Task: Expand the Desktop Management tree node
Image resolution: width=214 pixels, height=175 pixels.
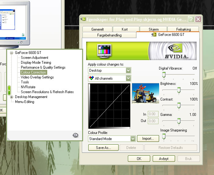Action: click(x=12, y=97)
